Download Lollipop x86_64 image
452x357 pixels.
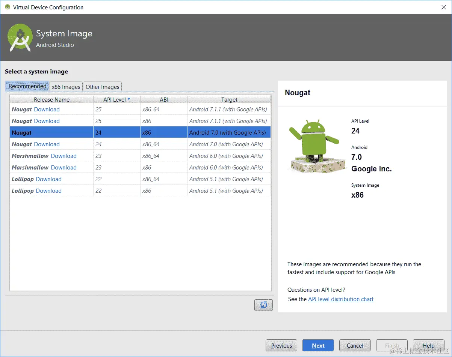(48, 179)
